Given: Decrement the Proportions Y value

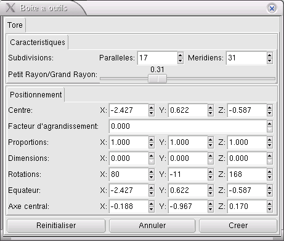Looking at the screenshot, I should pyautogui.click(x=211, y=145).
